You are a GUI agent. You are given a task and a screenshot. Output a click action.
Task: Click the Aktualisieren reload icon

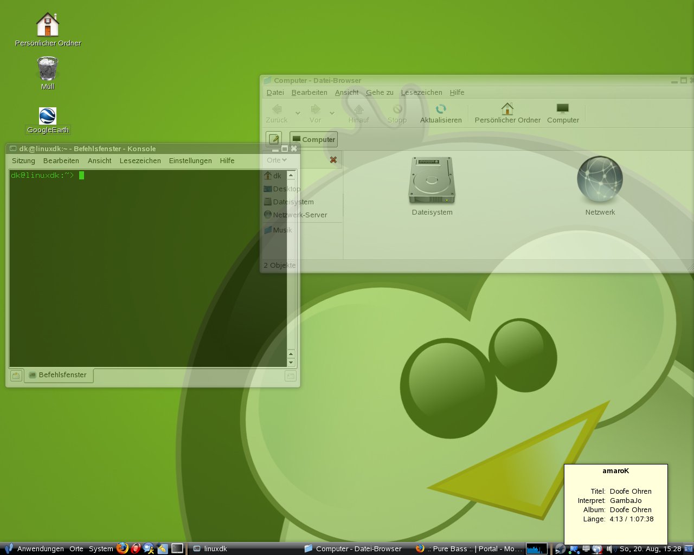pos(441,109)
